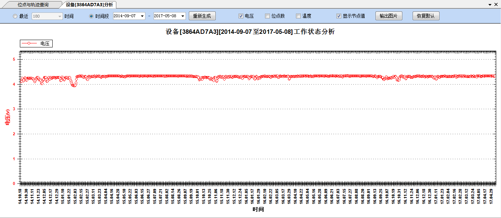Click the 时间 x-axis title

pos(258,210)
